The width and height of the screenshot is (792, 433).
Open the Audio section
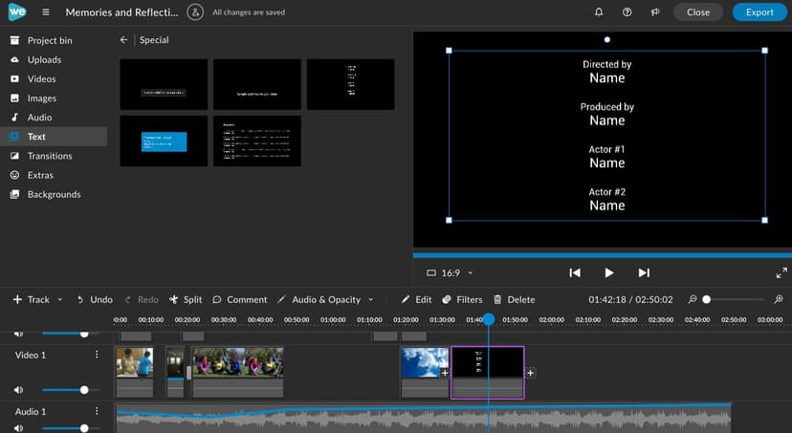point(54,117)
